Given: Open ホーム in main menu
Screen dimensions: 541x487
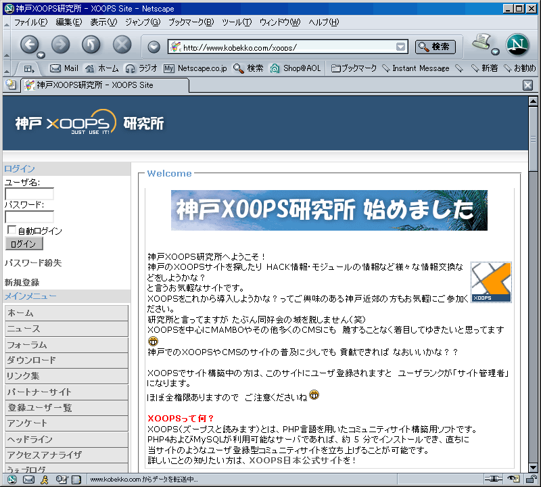Looking at the screenshot, I should 66,312.
